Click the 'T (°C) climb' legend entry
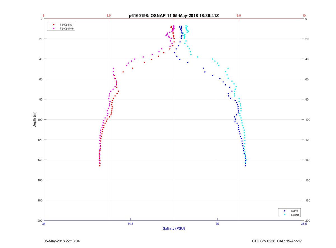Image resolution: width=336 pixels, height=248 pixels. 67,29
